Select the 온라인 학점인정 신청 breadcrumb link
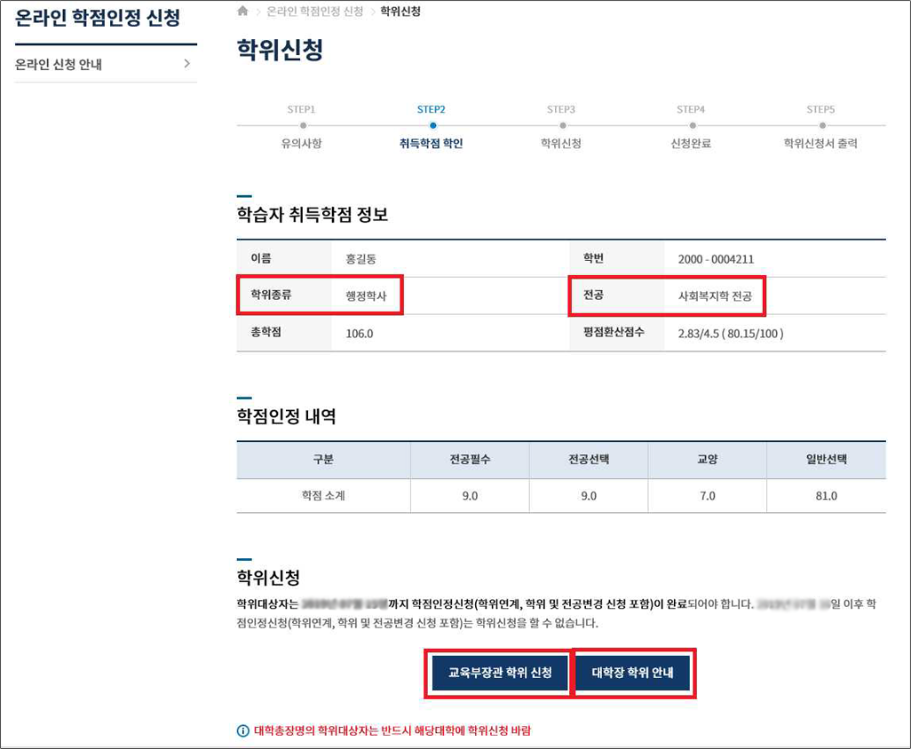 point(315,12)
